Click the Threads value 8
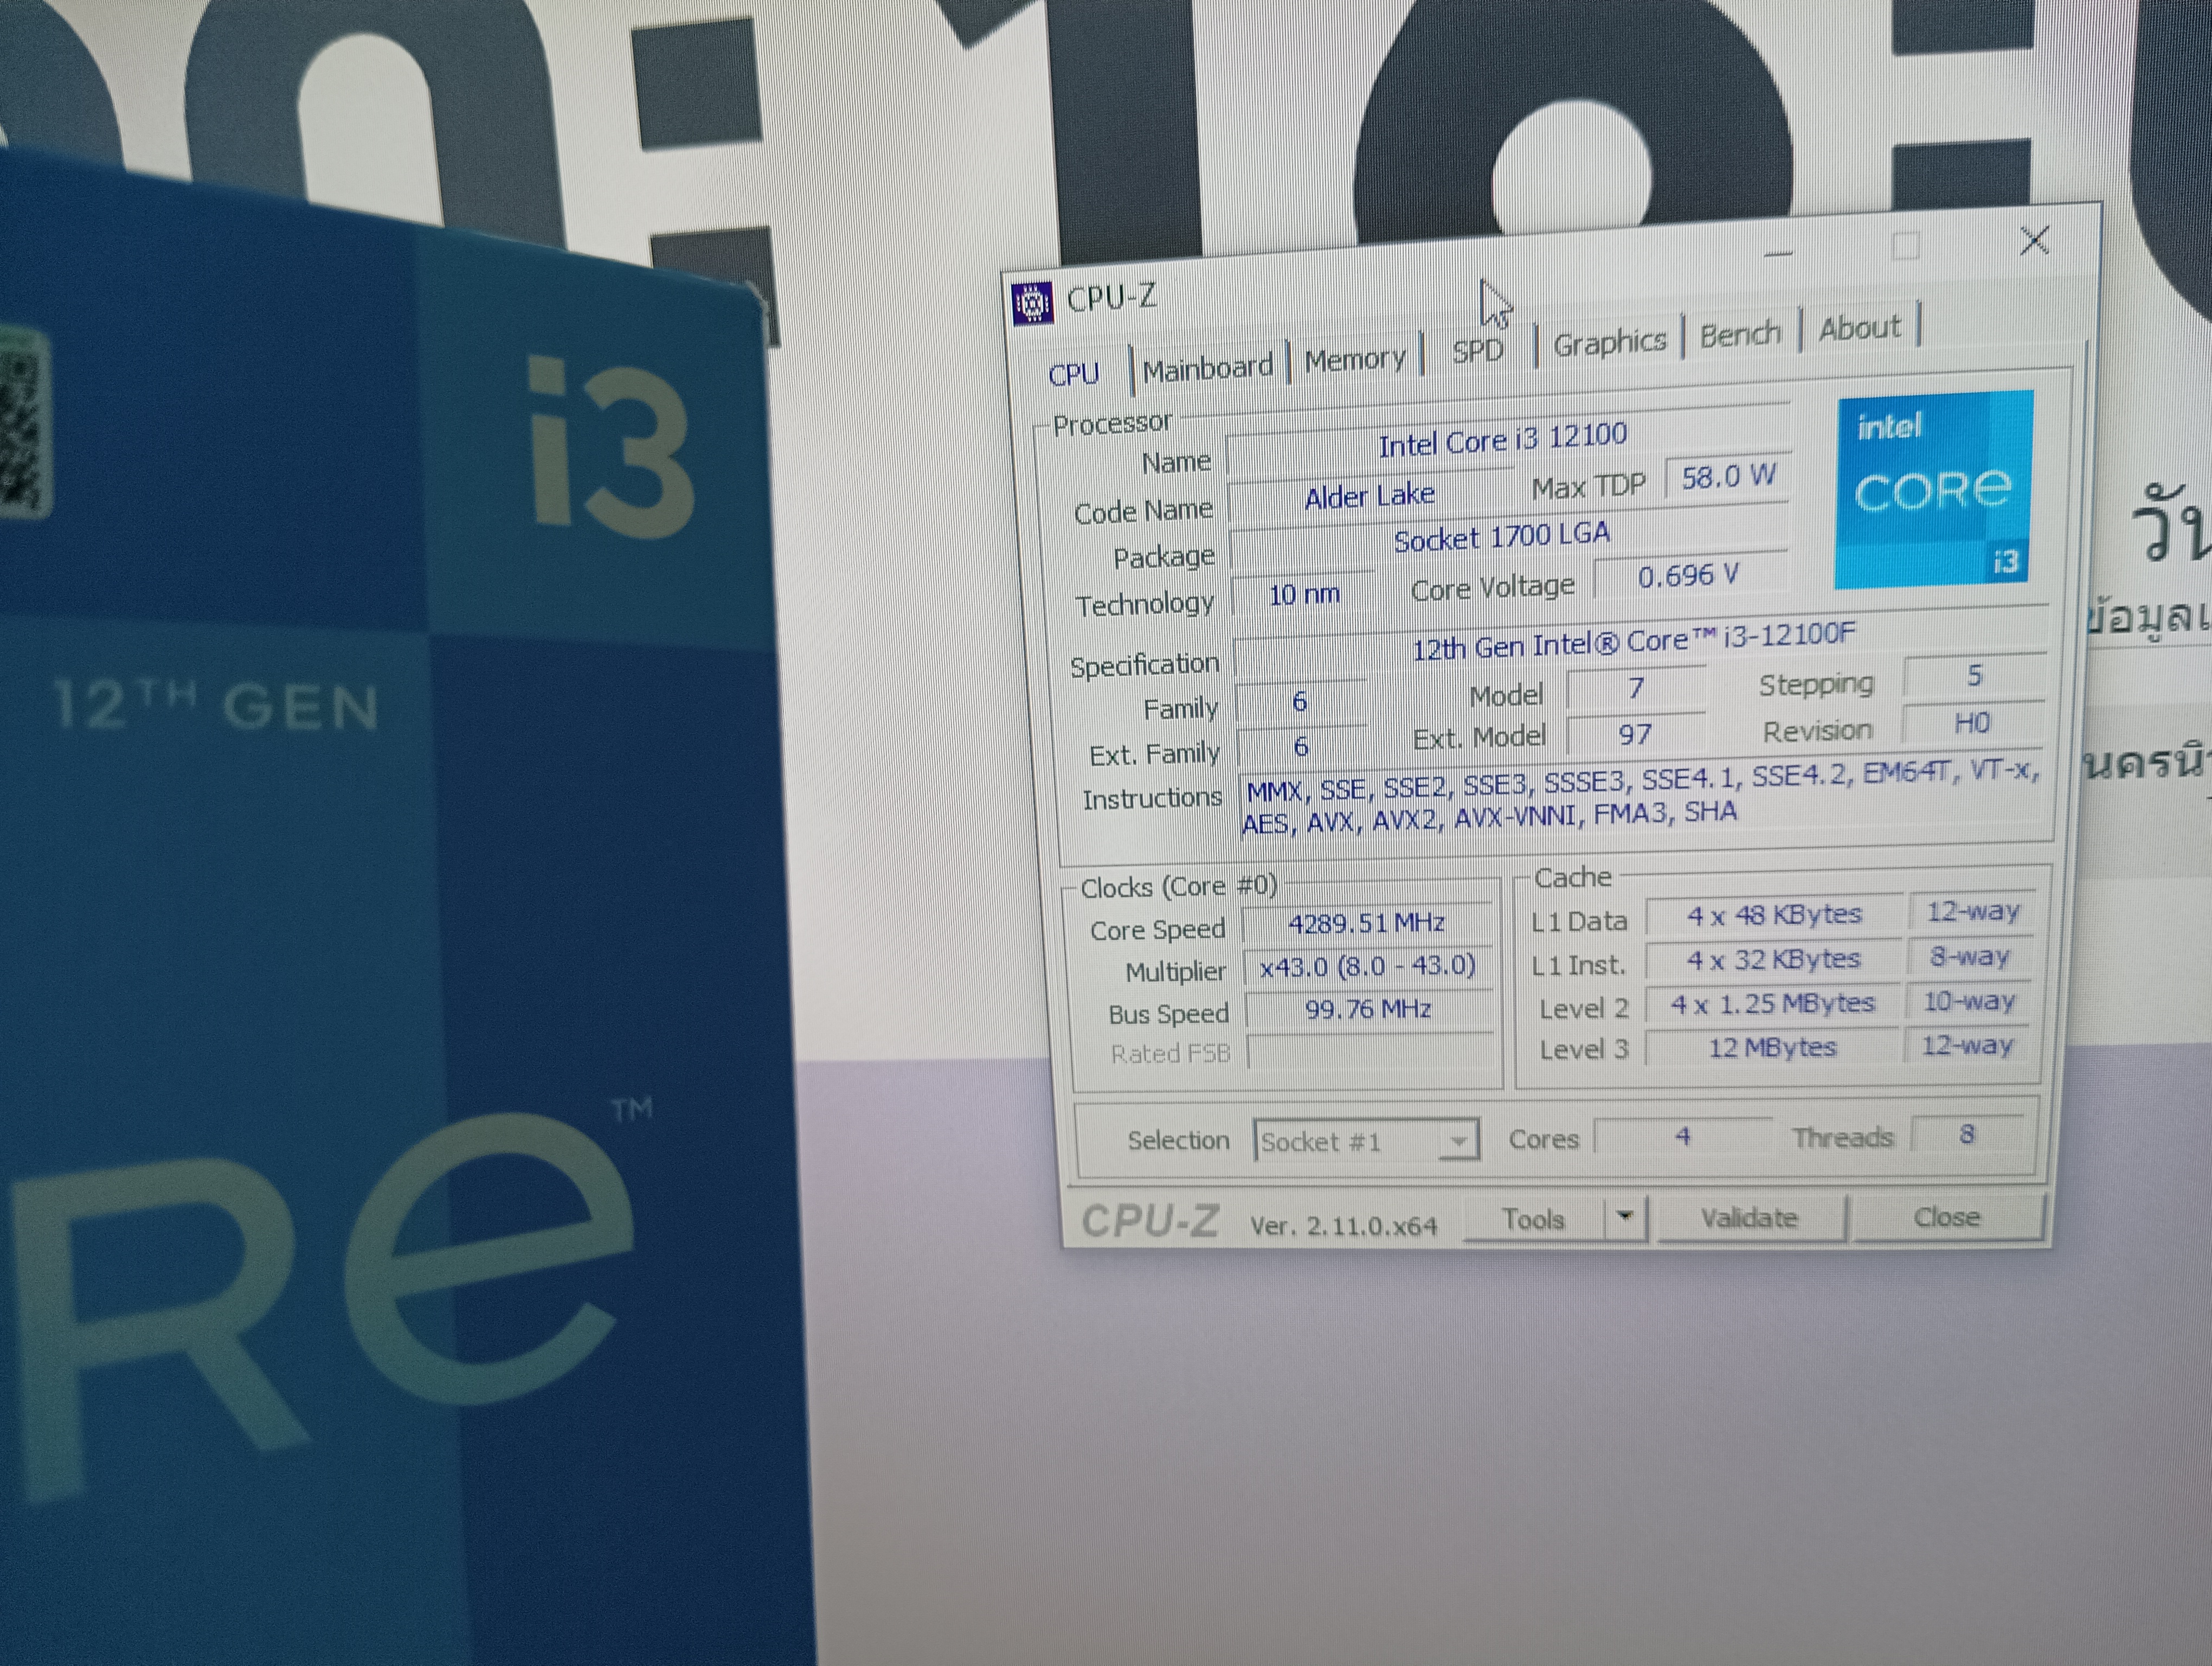Screen dimensions: 2212x1666 [x=1967, y=1135]
